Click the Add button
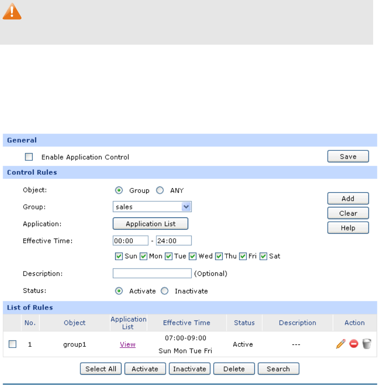Viewport: 379px width, 386px height. point(348,198)
